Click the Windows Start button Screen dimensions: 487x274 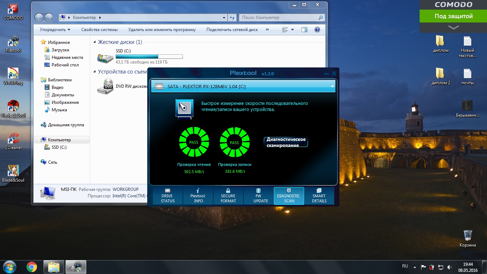coord(10,267)
